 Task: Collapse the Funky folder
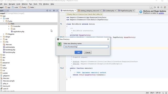4,21
